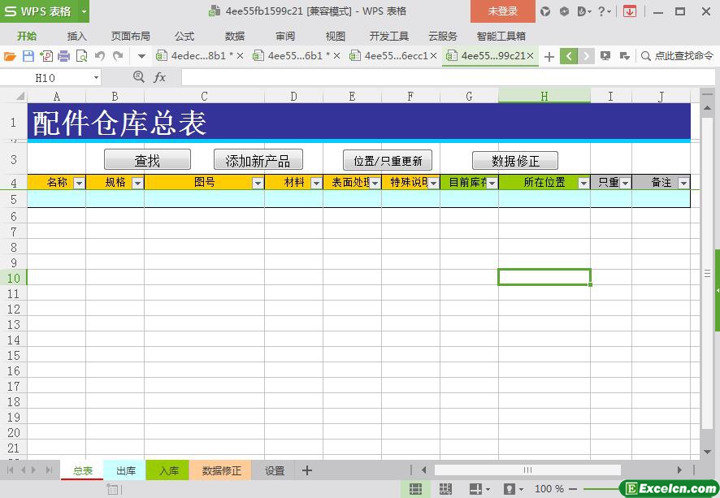Viewport: 720px width, 498px height.
Task: Click the fx insert function icon
Action: [x=160, y=77]
